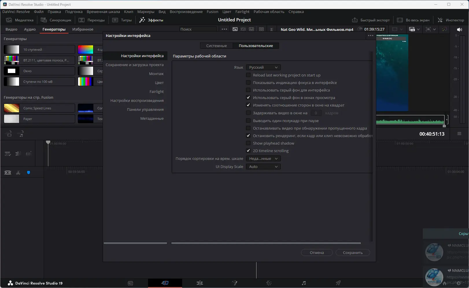Open the Inspector panel icon

click(x=440, y=20)
